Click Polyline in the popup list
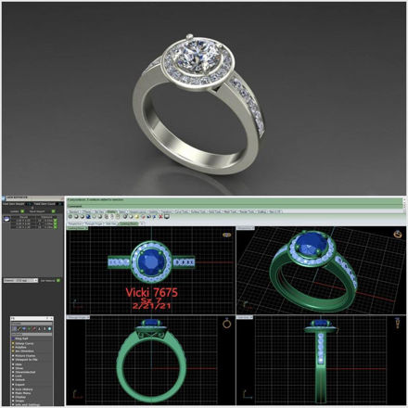 coord(20,348)
